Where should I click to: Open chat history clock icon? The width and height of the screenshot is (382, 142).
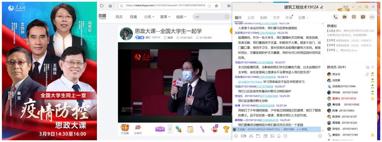click(320, 136)
